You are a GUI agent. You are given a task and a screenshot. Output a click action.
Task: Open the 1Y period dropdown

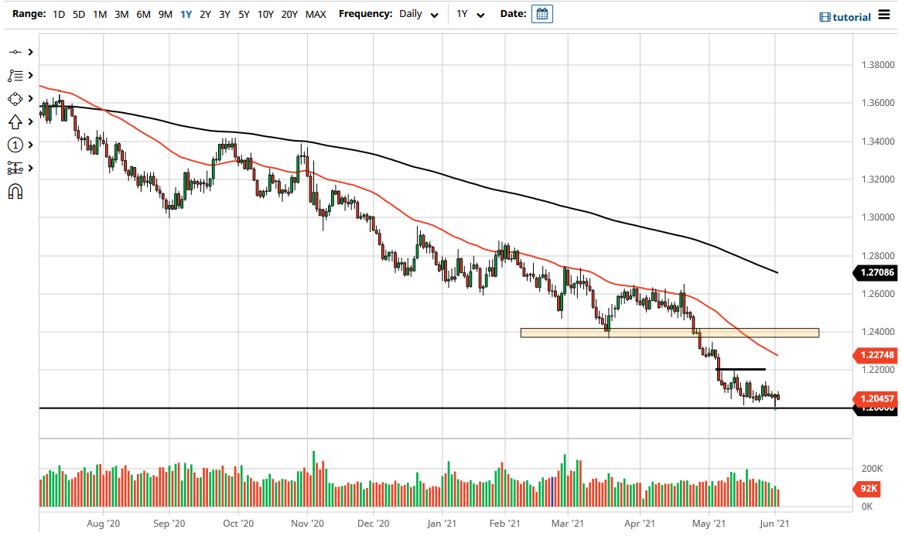[x=470, y=13]
